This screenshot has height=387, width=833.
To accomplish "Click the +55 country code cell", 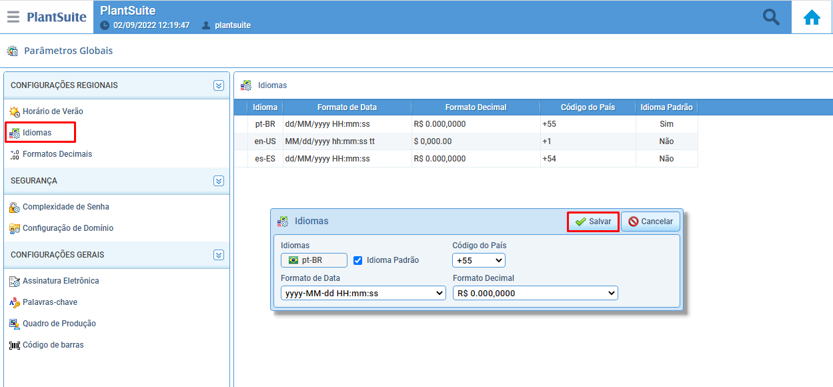I will click(588, 124).
